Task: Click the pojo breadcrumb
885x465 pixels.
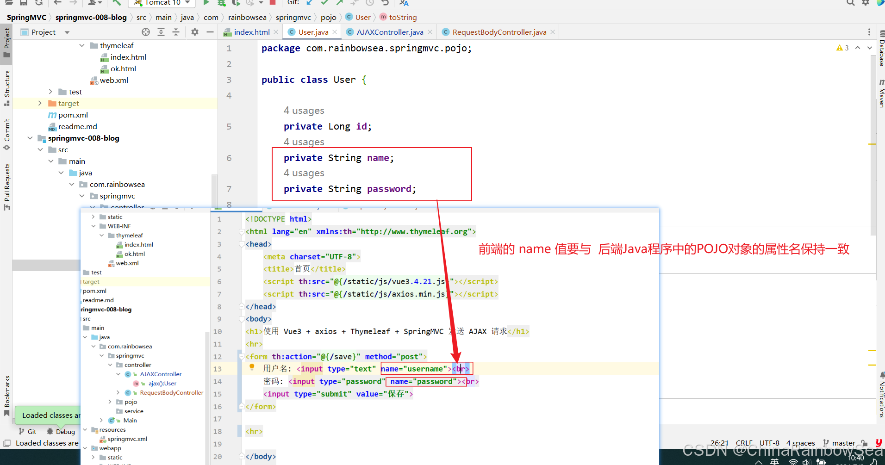Action: tap(328, 17)
